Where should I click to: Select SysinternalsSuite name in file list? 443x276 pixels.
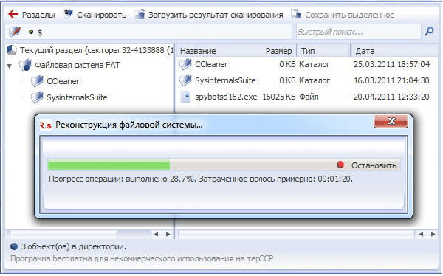[225, 80]
